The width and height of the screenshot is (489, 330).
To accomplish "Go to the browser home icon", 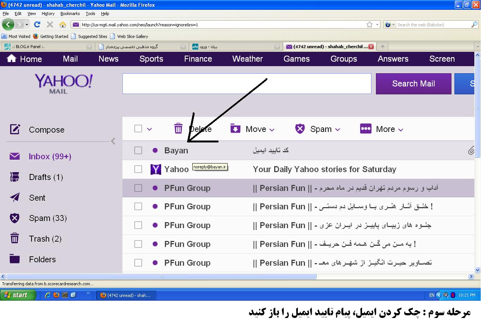I will click(x=63, y=25).
